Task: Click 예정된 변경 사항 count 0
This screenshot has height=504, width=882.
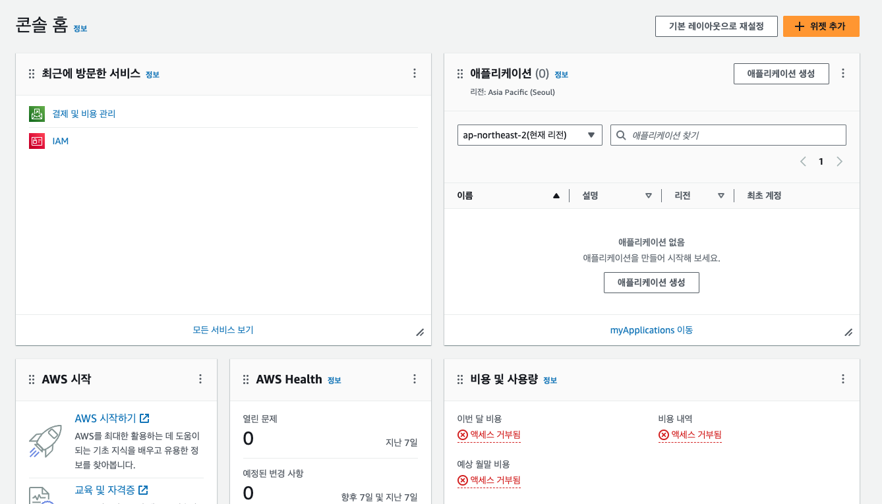Action: click(249, 493)
